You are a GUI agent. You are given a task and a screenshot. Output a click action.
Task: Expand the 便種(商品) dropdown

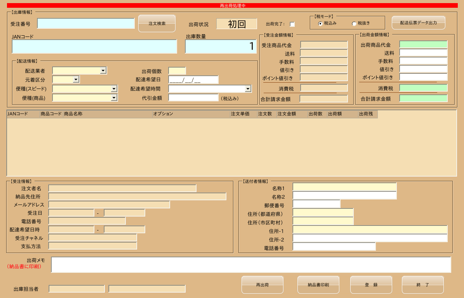[x=114, y=97]
